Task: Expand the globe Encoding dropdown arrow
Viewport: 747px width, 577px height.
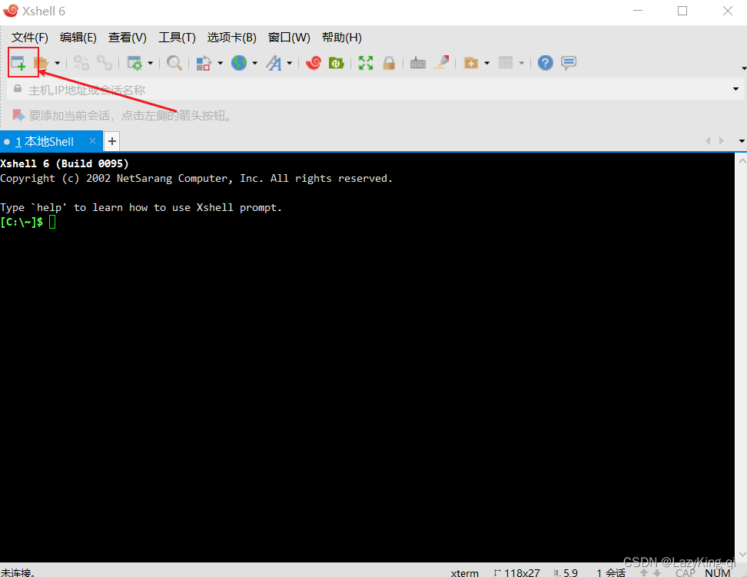Action: click(255, 63)
